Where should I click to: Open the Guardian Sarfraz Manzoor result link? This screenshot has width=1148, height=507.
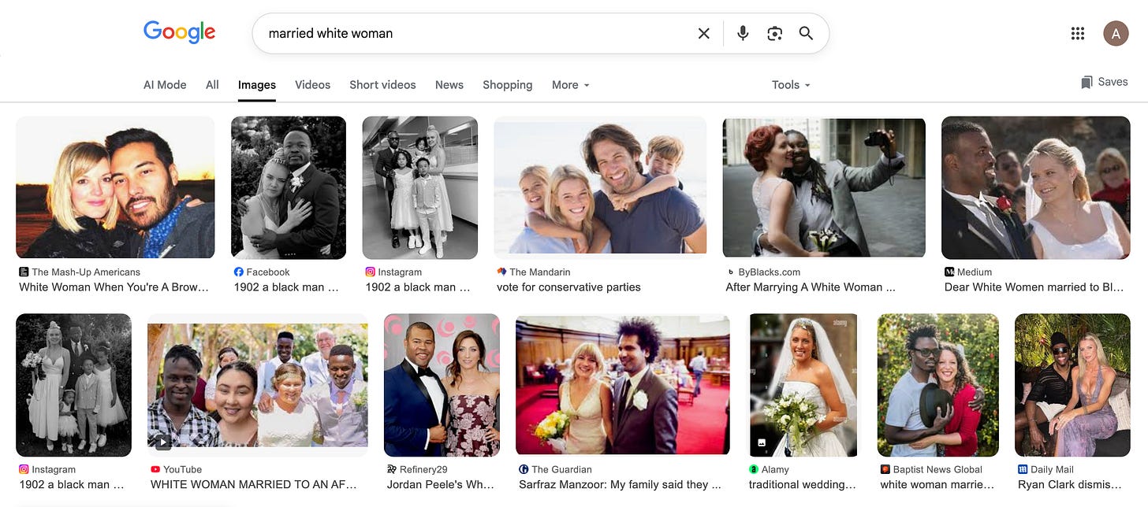tap(620, 484)
